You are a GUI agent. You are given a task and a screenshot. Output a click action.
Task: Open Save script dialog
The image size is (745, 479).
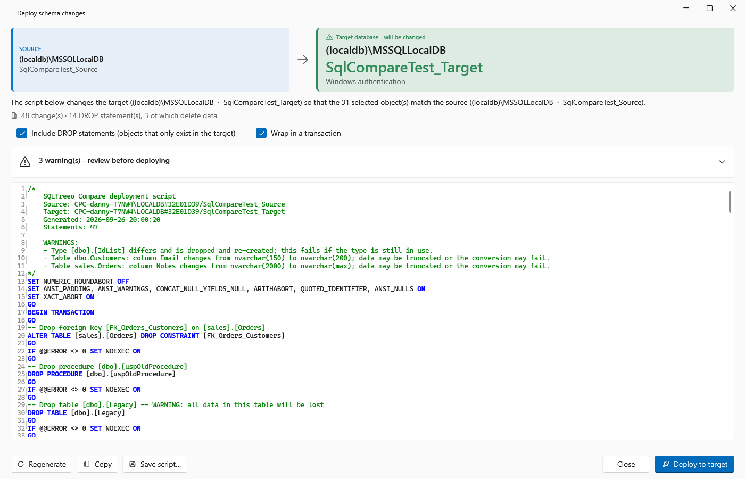pos(155,464)
